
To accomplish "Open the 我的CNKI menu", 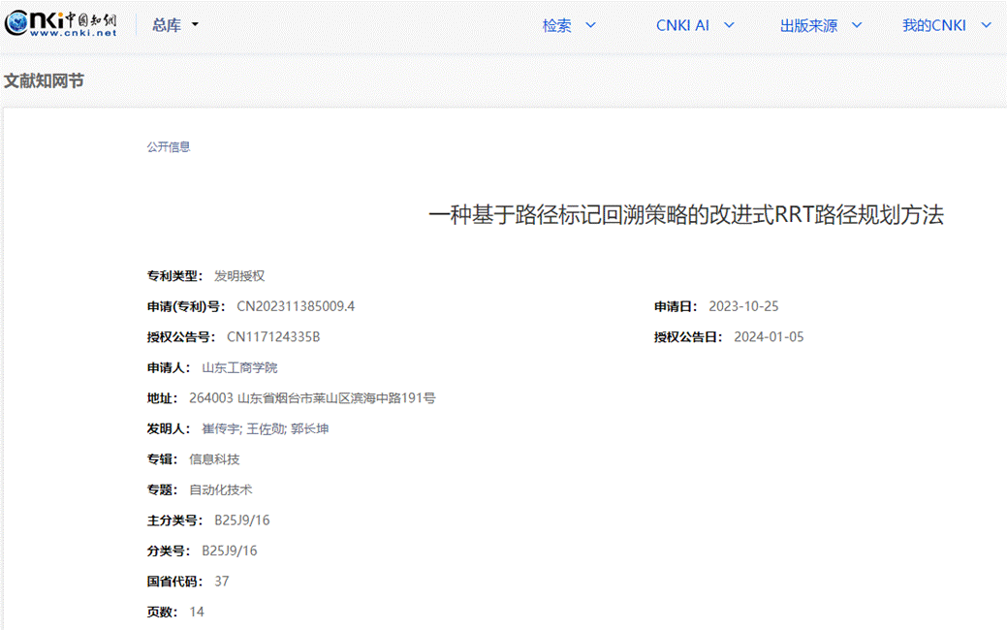I will pyautogui.click(x=946, y=25).
